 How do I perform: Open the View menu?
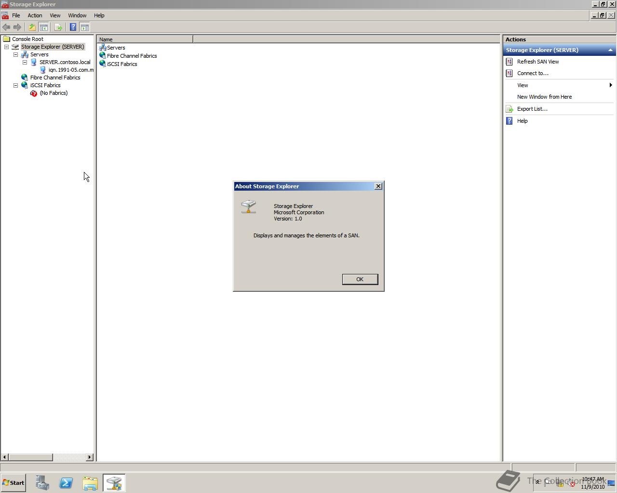55,15
